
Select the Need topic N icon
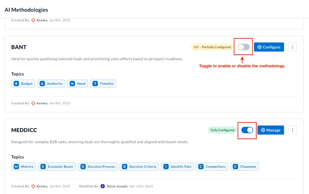coord(72,83)
